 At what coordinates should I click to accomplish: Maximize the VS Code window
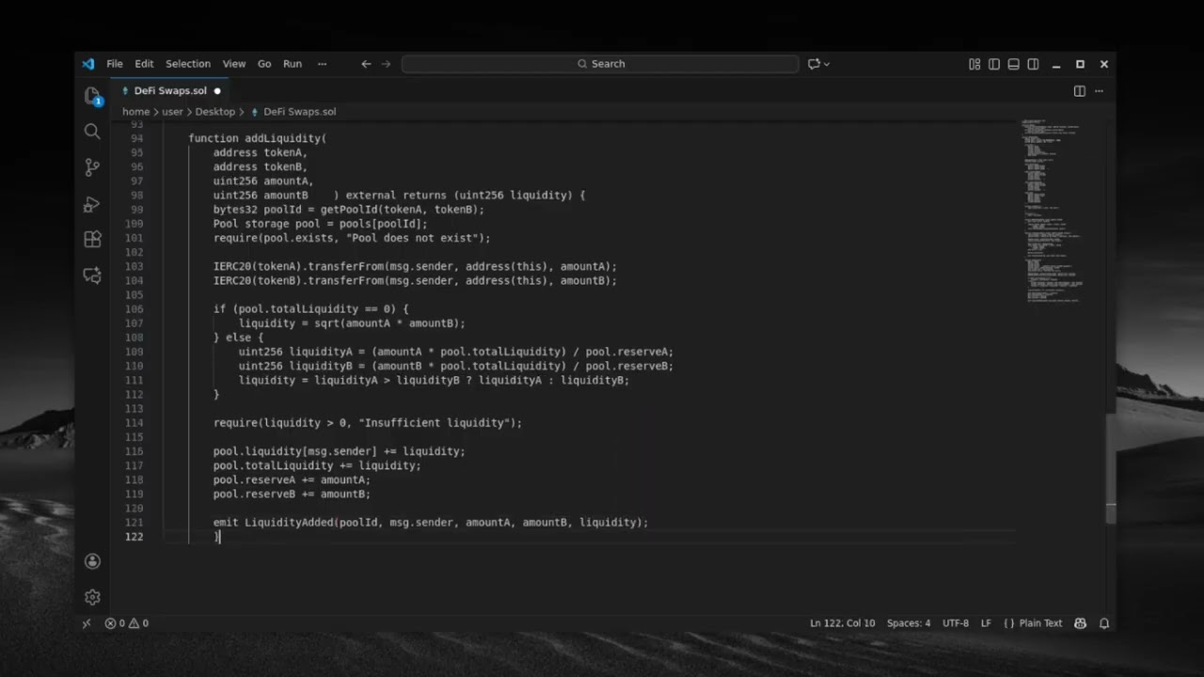[1080, 64]
